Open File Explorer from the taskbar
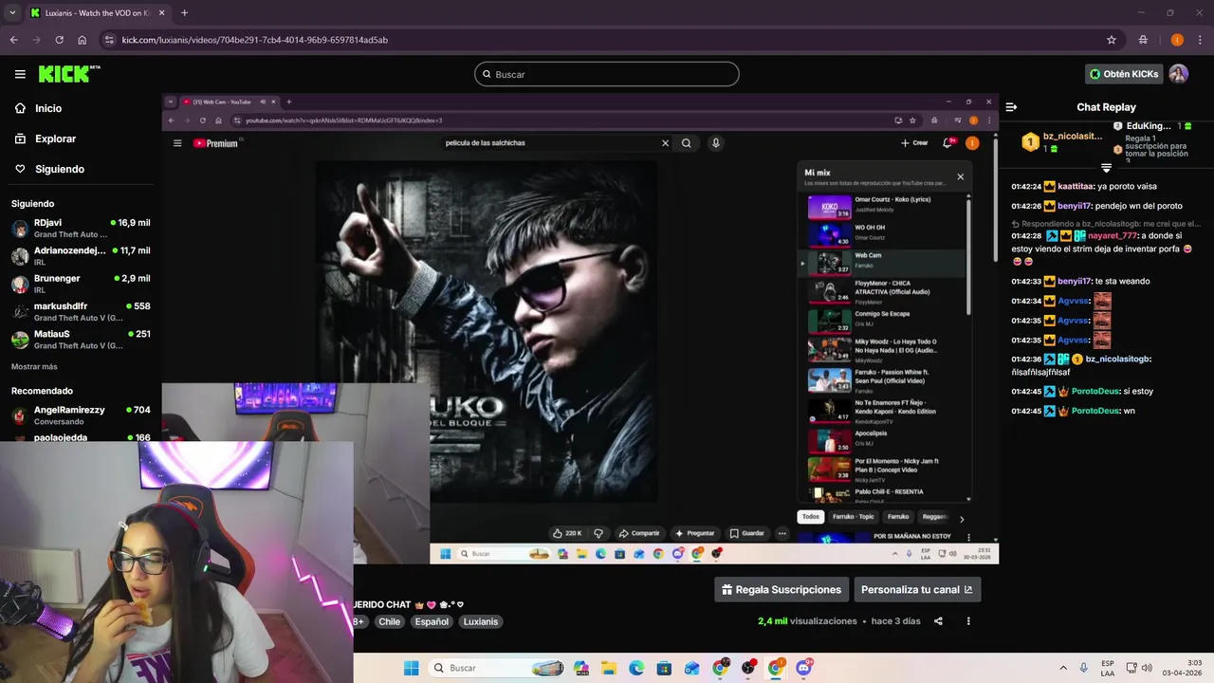Screen dimensions: 1214x683 coord(608,668)
